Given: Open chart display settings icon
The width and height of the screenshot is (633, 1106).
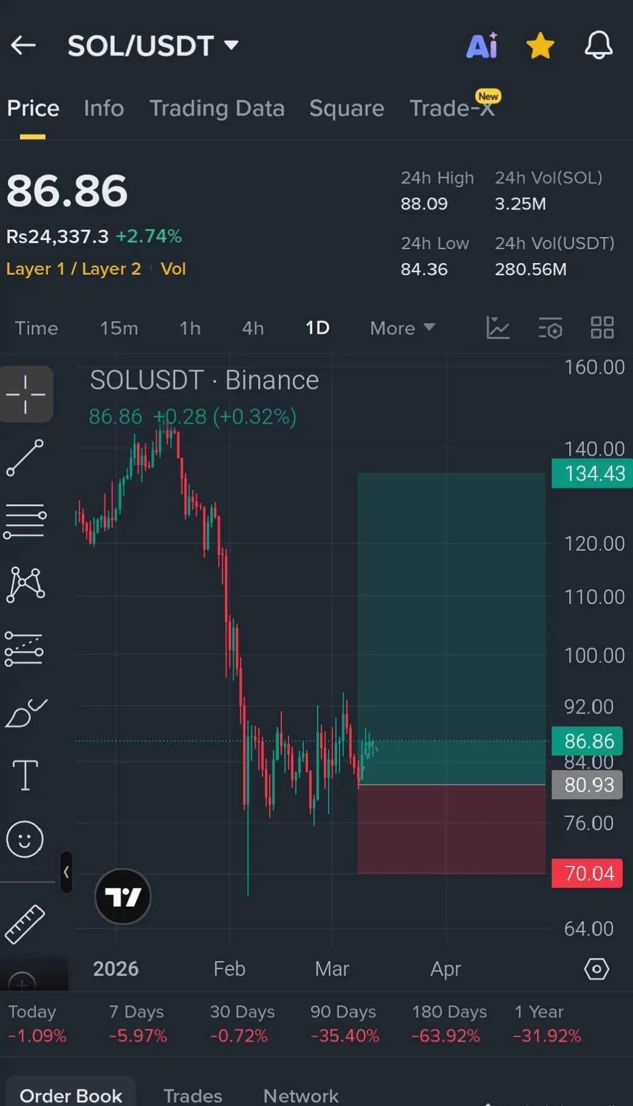Looking at the screenshot, I should pyautogui.click(x=550, y=328).
